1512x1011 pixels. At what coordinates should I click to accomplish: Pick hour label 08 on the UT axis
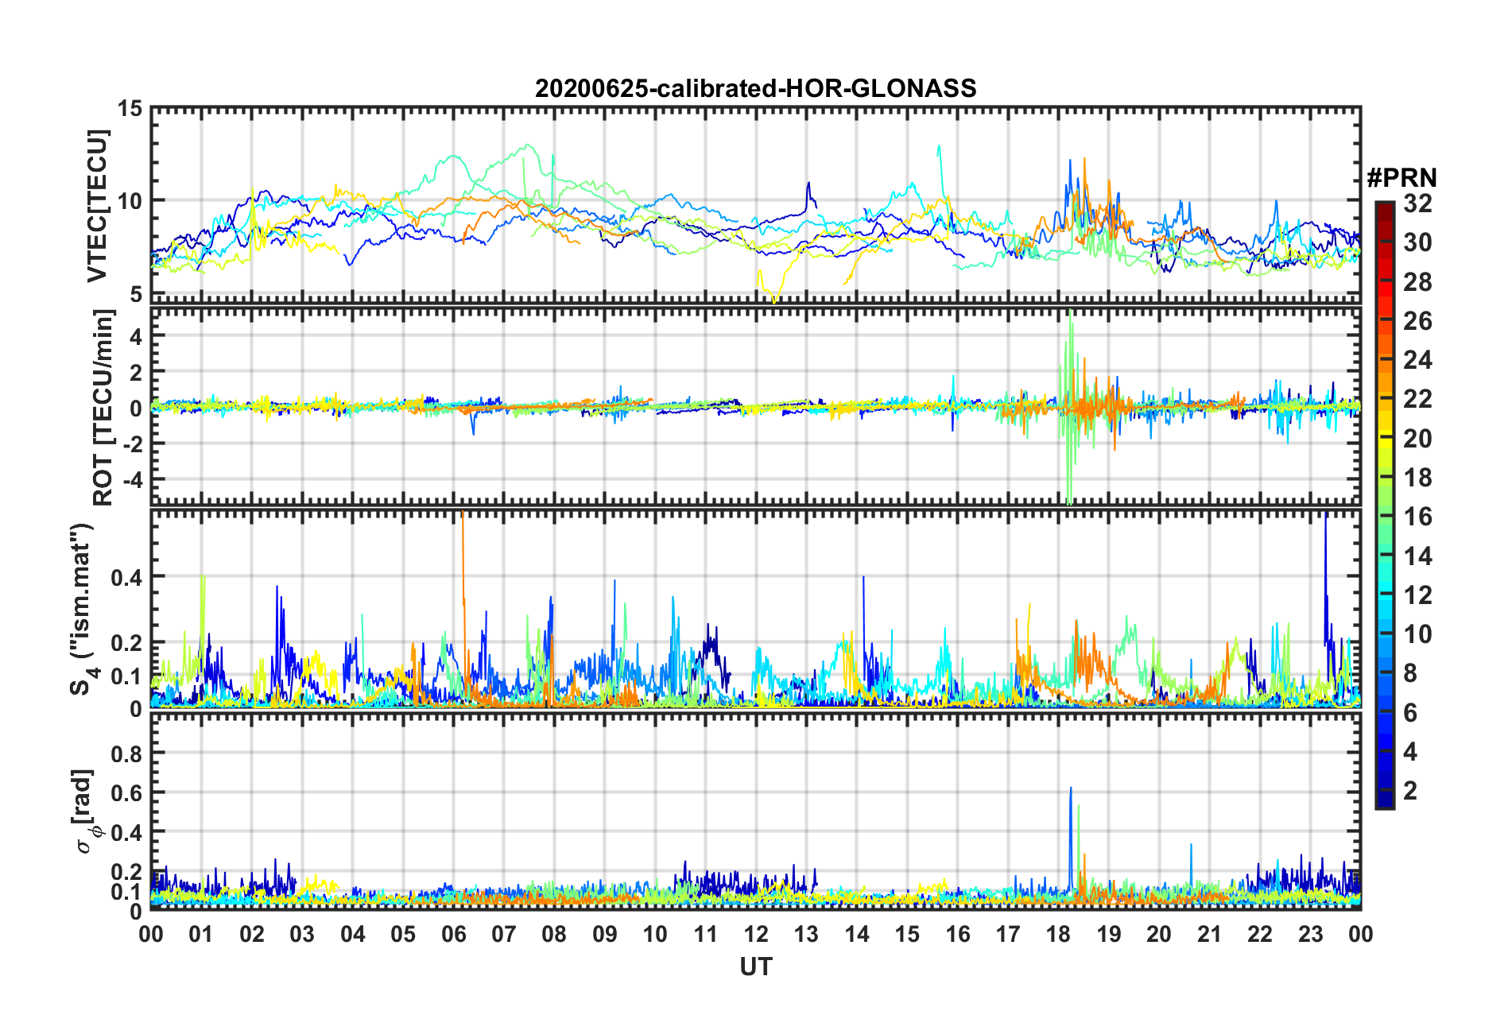(554, 934)
